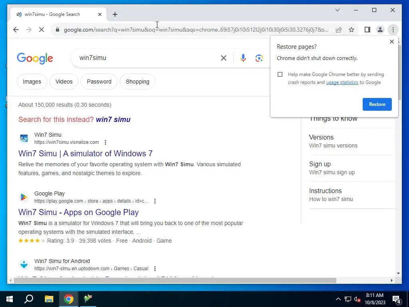The height and width of the screenshot is (307, 409).
Task: Open the tab search dropdown arrow
Action: (337, 10)
